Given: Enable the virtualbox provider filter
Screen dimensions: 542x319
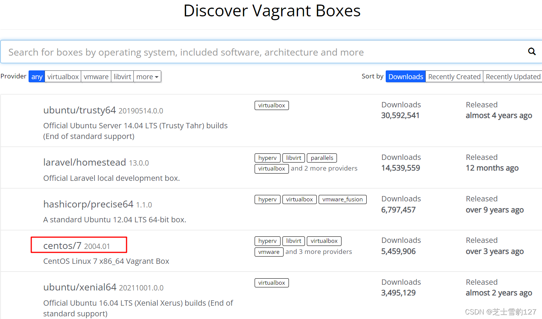Looking at the screenshot, I should (63, 77).
